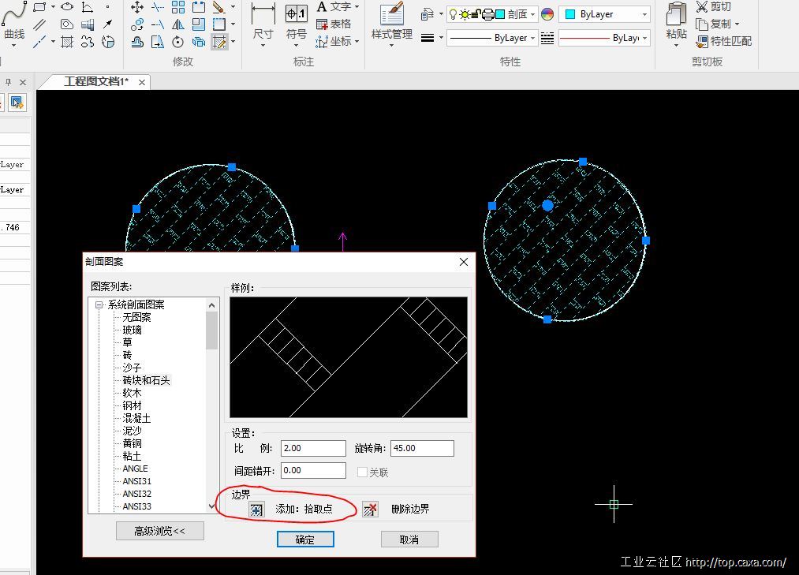The height and width of the screenshot is (575, 799).
Task: Click the 确定 button
Action: pyautogui.click(x=305, y=540)
